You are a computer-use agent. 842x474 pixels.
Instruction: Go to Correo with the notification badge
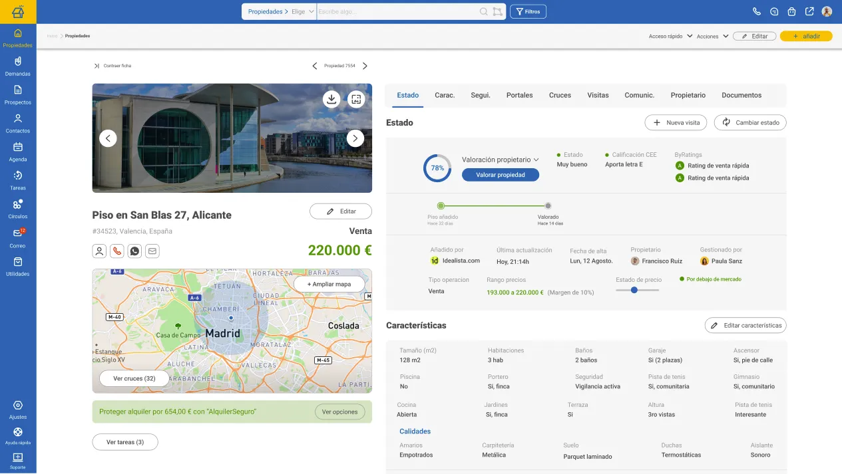[17, 238]
